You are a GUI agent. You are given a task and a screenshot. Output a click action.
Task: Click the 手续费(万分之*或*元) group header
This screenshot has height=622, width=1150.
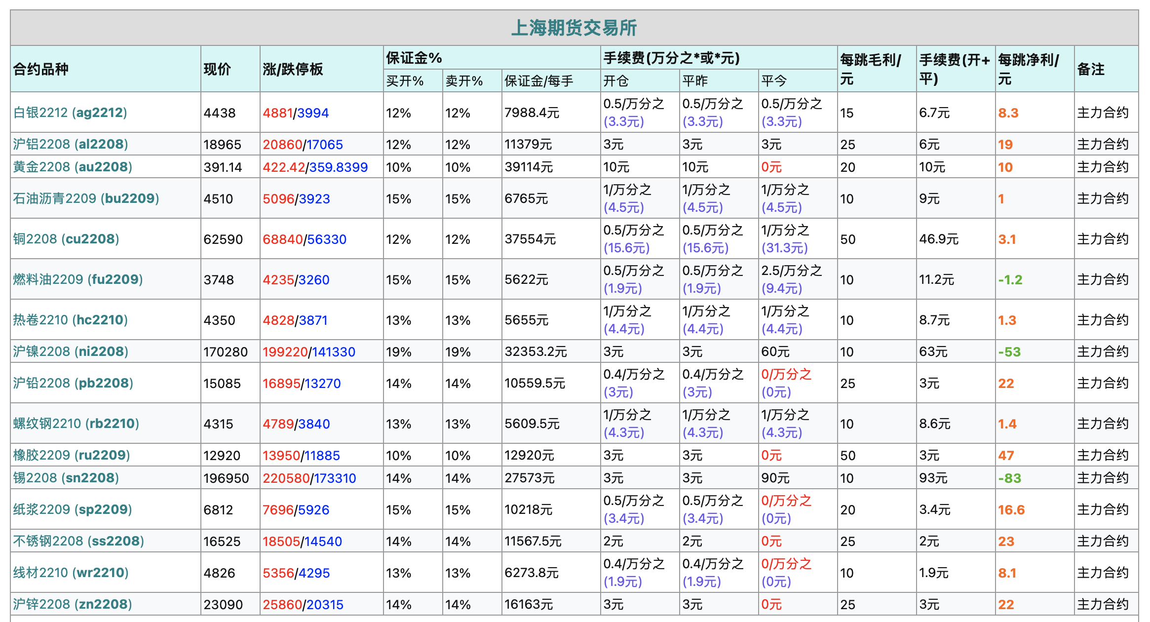[671, 58]
